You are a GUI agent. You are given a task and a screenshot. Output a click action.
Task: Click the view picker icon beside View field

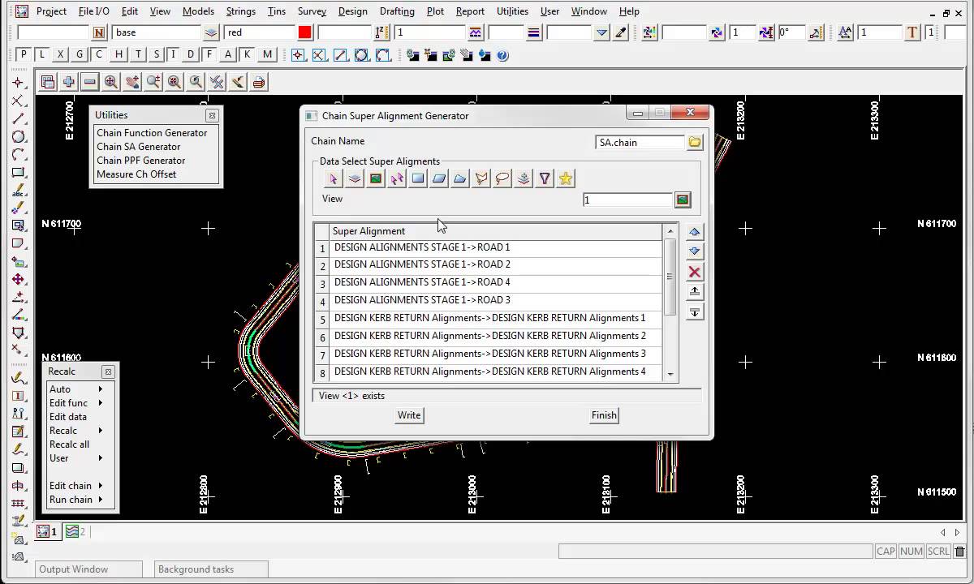(x=683, y=200)
